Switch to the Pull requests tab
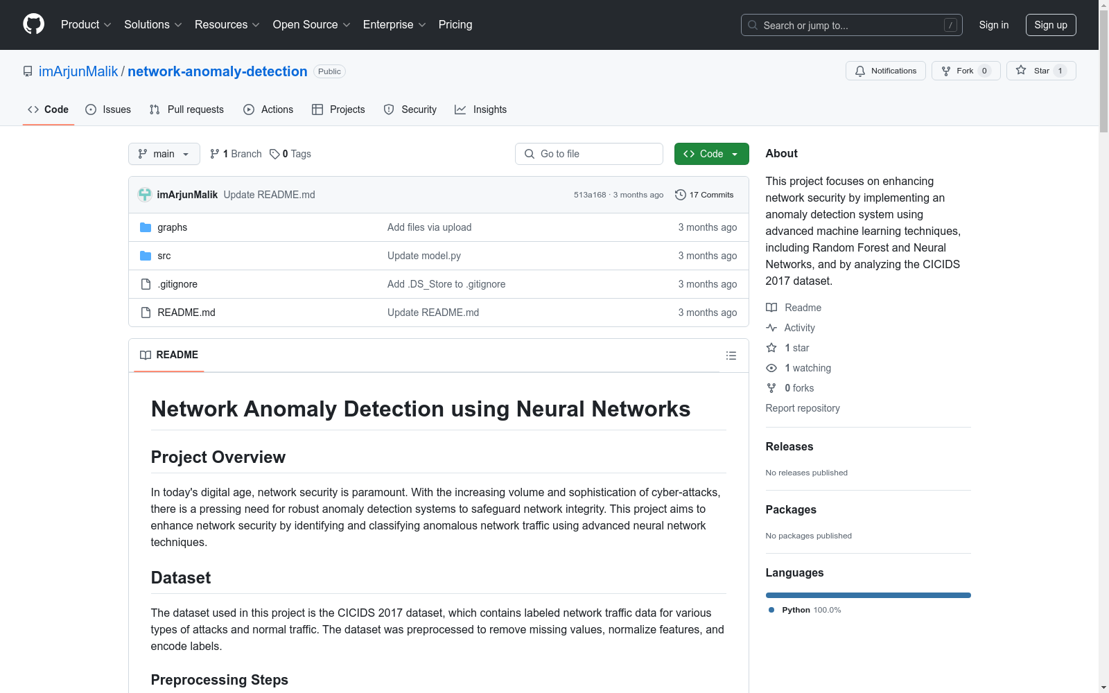Screen dimensions: 1109x693 point(186,109)
